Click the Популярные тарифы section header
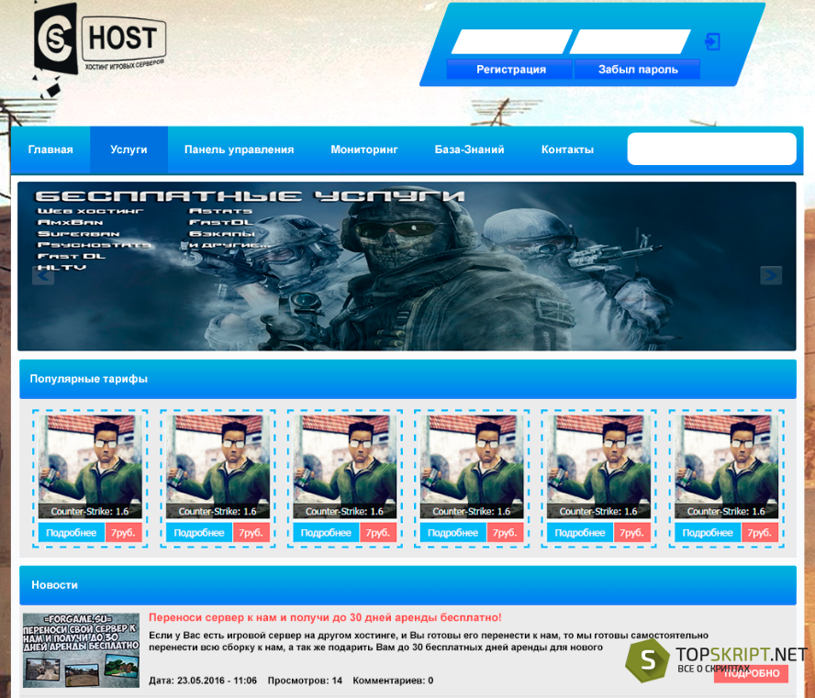Image resolution: width=815 pixels, height=698 pixels. (408, 379)
